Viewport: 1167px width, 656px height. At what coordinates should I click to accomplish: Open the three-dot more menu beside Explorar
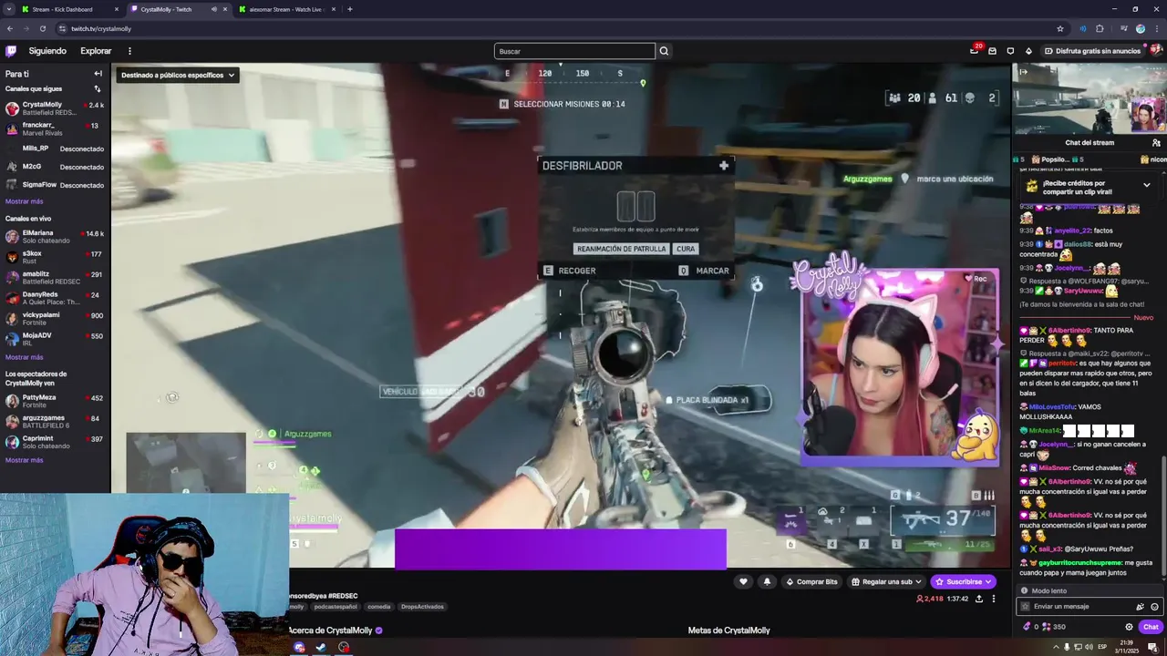(x=129, y=51)
